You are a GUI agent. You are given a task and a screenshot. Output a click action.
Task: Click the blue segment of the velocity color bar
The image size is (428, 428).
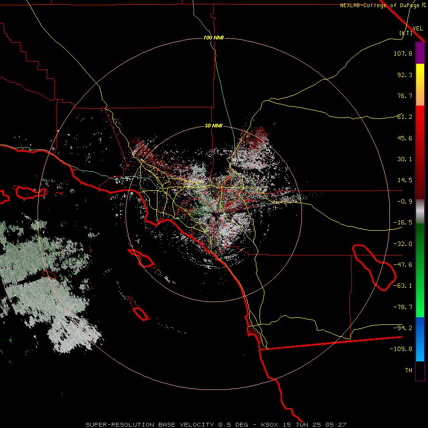click(x=420, y=339)
